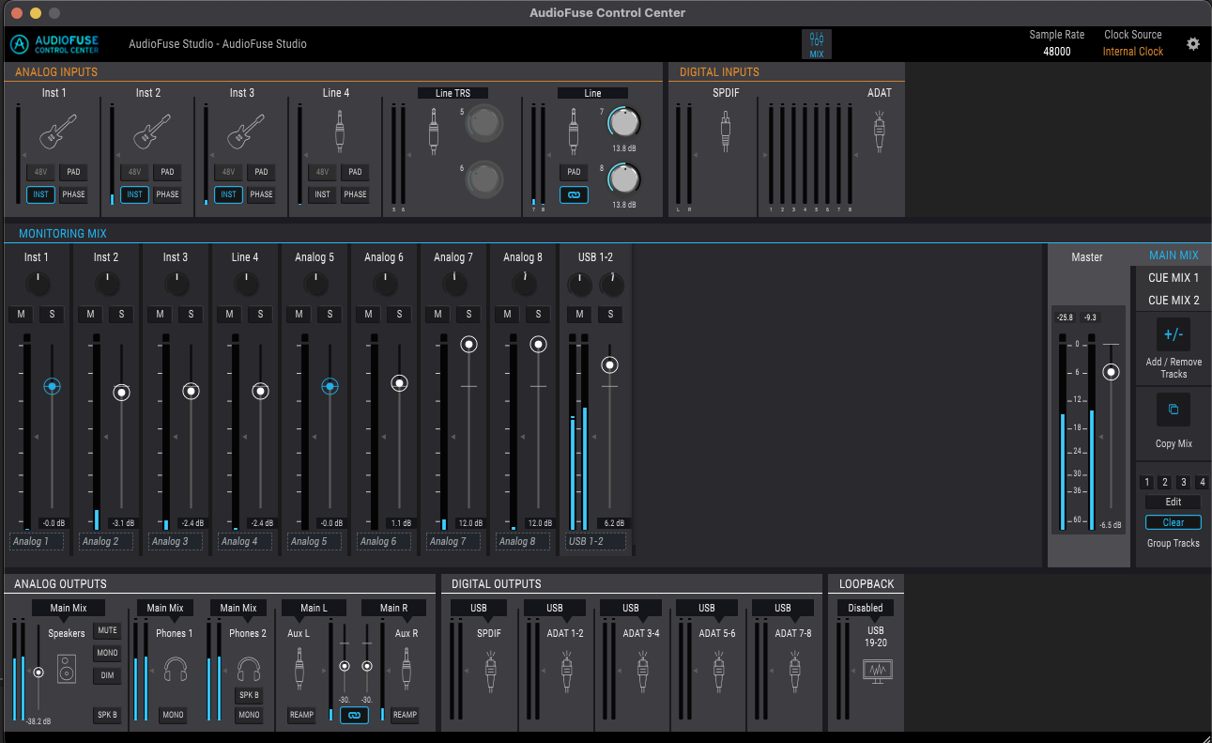Screen dimensions: 1212x743
Task: Click the MIX view icon
Action: 816,44
